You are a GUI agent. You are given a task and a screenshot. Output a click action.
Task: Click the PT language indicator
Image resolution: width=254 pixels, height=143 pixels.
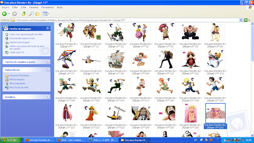tap(195, 140)
